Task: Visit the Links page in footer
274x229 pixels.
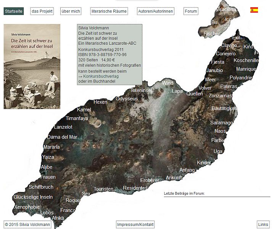Action: (263, 224)
